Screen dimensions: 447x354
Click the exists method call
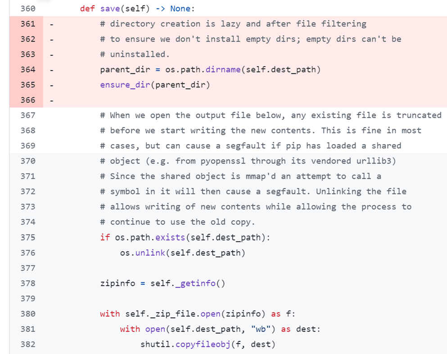pos(170,237)
